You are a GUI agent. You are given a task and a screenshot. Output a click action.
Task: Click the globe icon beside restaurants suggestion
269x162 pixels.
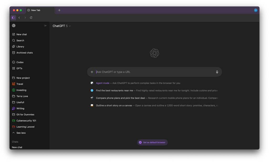pyautogui.click(x=92, y=90)
